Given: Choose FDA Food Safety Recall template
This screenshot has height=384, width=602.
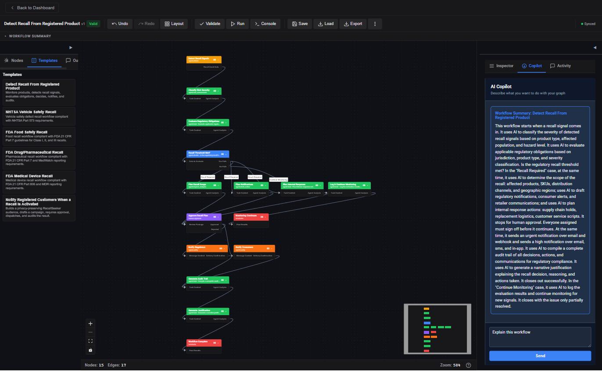Looking at the screenshot, I should tap(39, 136).
